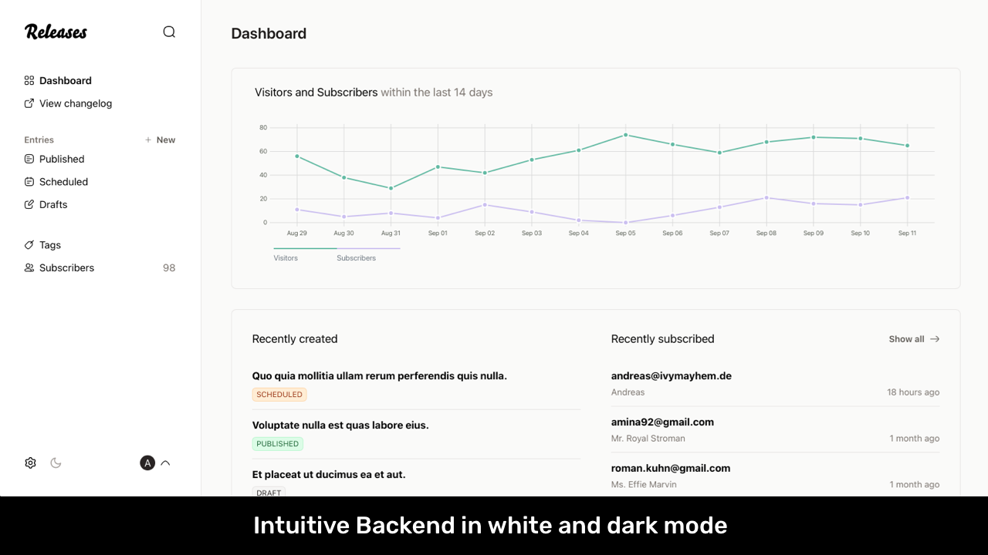This screenshot has width=988, height=555.
Task: Click the Tags icon
Action: (29, 245)
